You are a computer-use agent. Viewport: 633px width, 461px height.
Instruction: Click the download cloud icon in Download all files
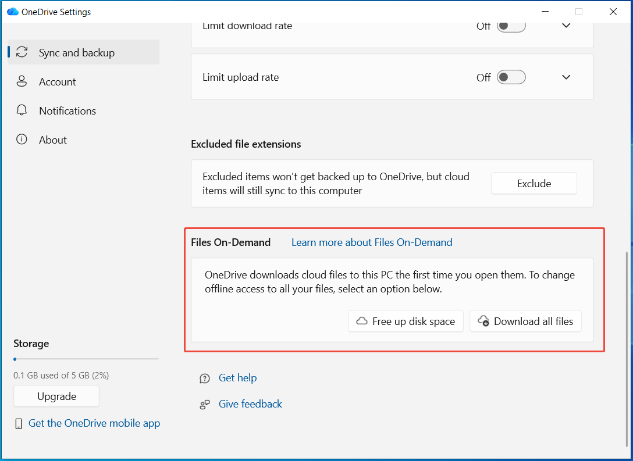pos(483,321)
